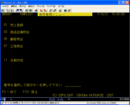Click the Copy toolbar icon
The width and height of the screenshot is (130, 105).
[8, 10]
